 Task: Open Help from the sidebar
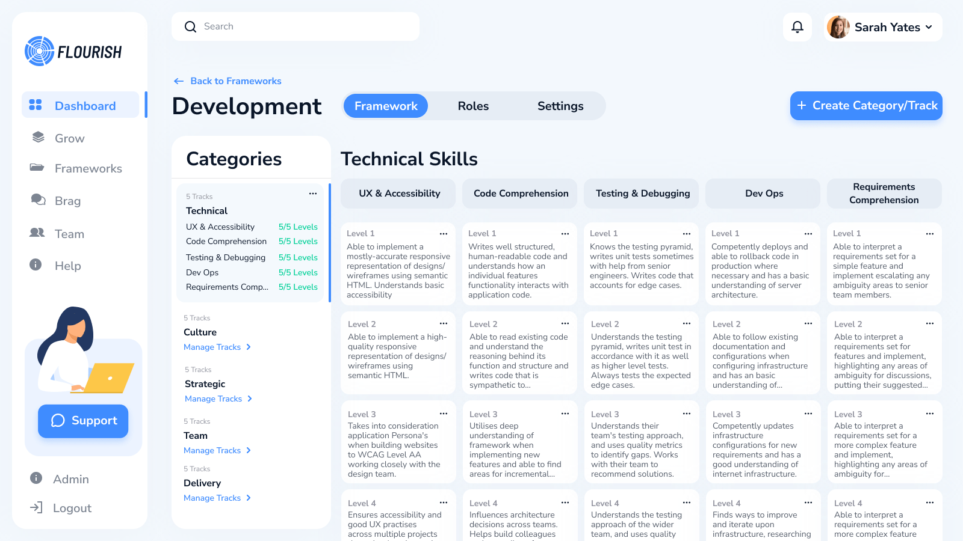[x=67, y=266]
